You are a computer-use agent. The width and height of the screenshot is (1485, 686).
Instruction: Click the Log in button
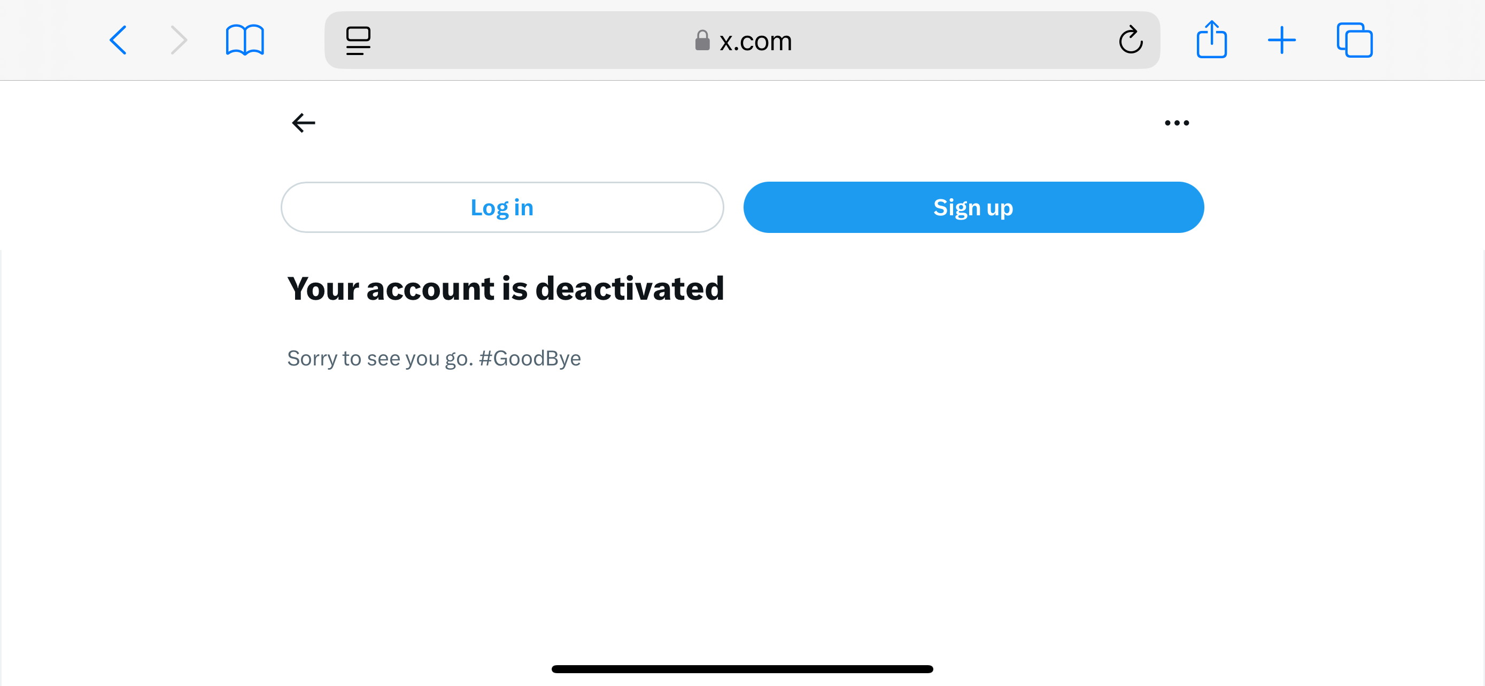pyautogui.click(x=502, y=207)
